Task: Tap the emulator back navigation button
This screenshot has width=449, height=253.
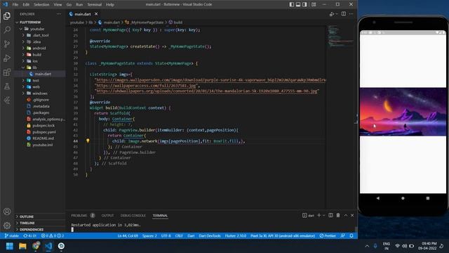Action: (x=377, y=198)
